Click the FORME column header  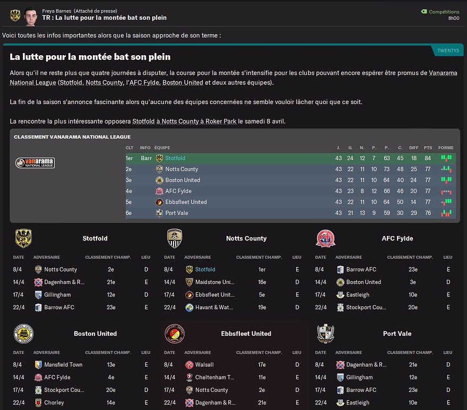(x=446, y=147)
